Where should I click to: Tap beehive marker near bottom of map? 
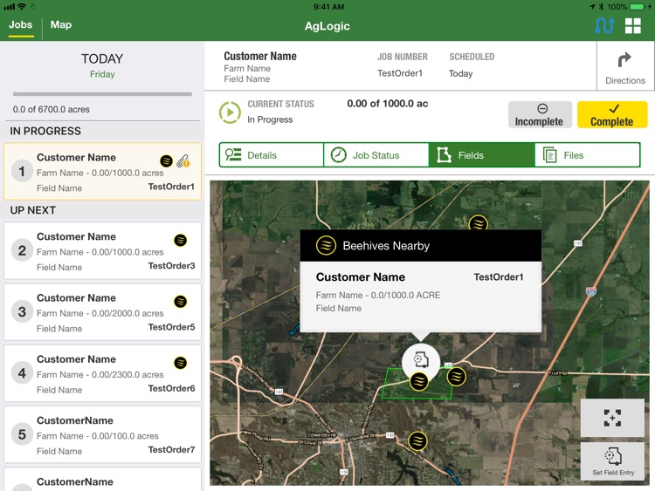point(417,440)
